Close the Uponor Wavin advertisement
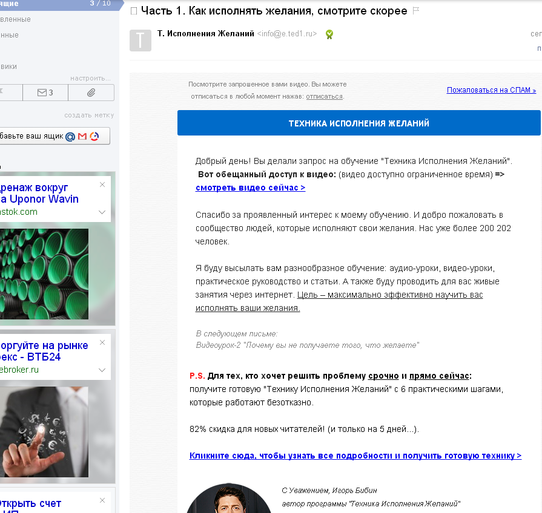The image size is (542, 513). pyautogui.click(x=102, y=185)
